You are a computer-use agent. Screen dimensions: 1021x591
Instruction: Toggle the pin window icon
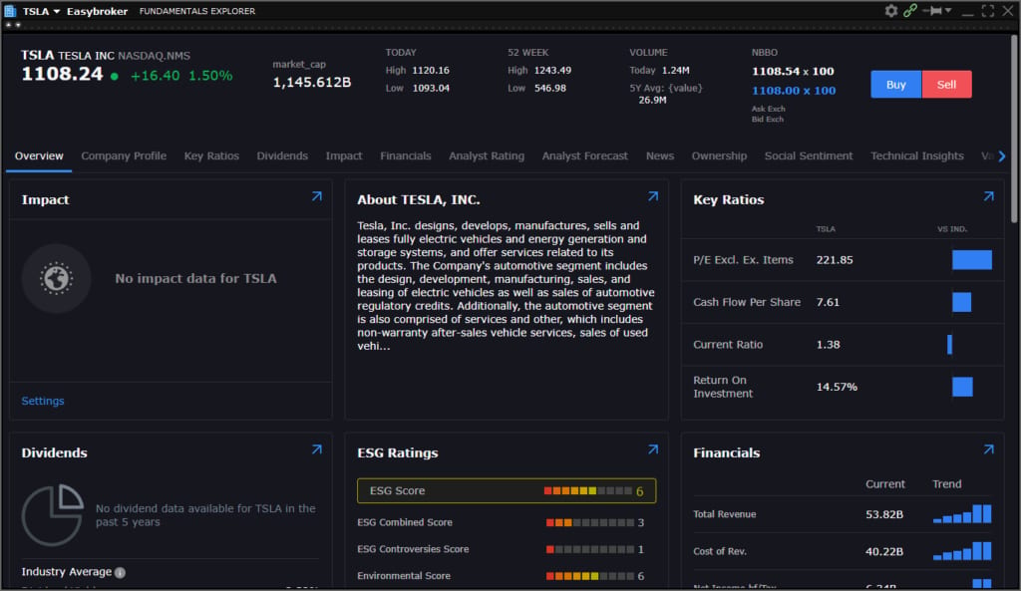[933, 10]
